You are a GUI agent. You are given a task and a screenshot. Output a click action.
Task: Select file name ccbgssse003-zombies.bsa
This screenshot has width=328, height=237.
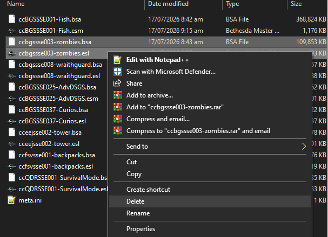coord(55,42)
